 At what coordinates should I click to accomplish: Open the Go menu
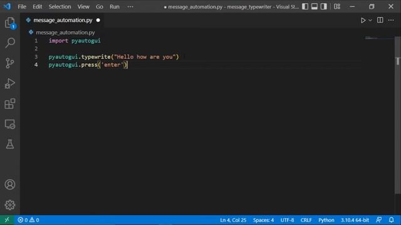pyautogui.click(x=100, y=7)
